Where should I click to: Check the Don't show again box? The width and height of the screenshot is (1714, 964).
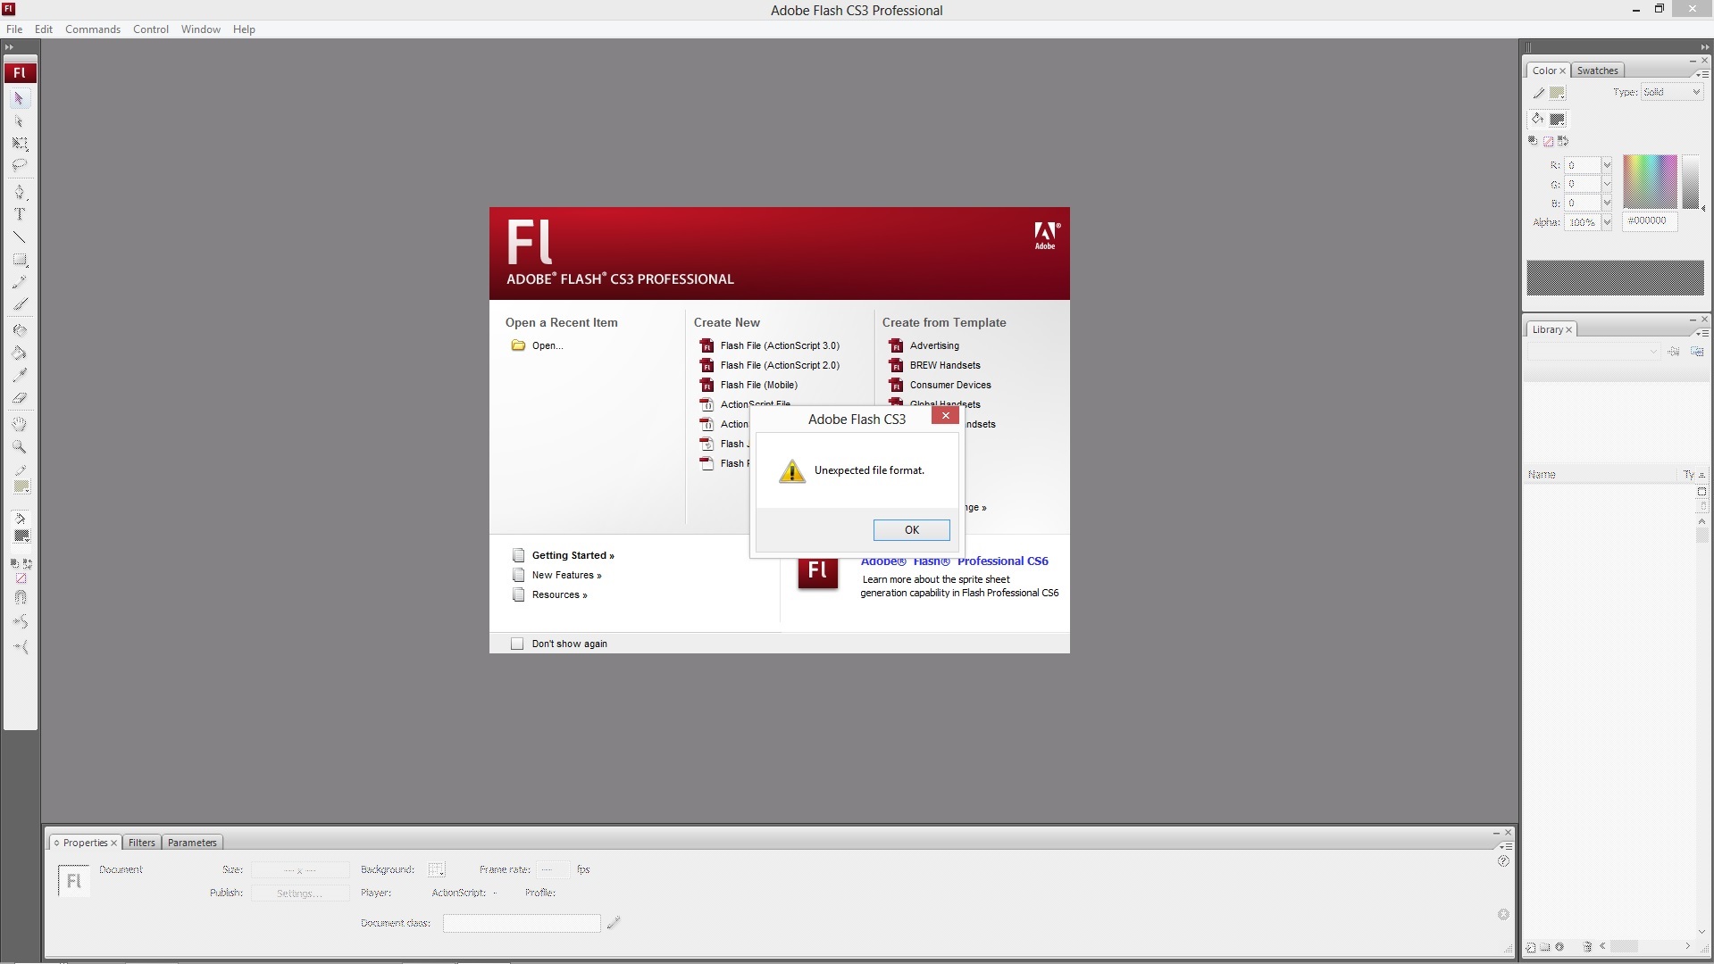(x=517, y=644)
